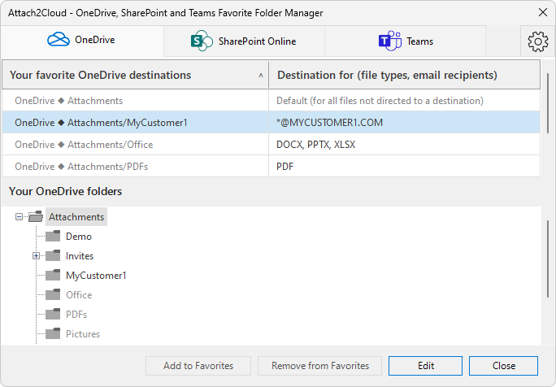
Task: Click the Destination for column header
Action: tap(405, 75)
